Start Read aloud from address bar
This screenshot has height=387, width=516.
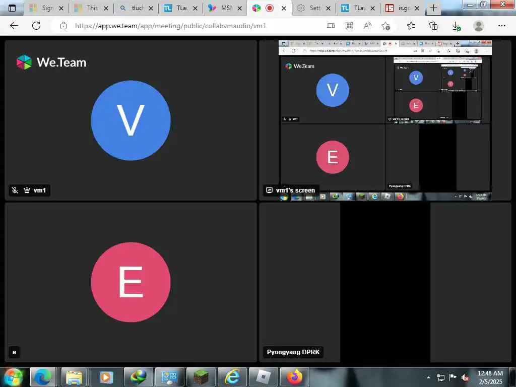pos(367,26)
